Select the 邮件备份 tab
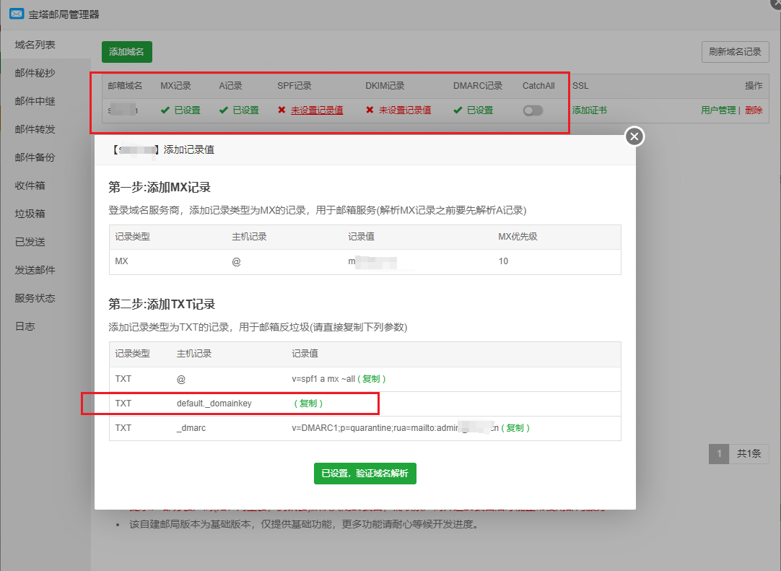Screen dimensions: 781x571 click(x=35, y=157)
